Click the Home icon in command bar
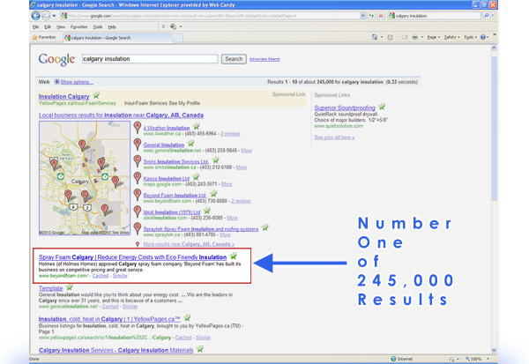This screenshot has width=529, height=364. pyautogui.click(x=375, y=37)
